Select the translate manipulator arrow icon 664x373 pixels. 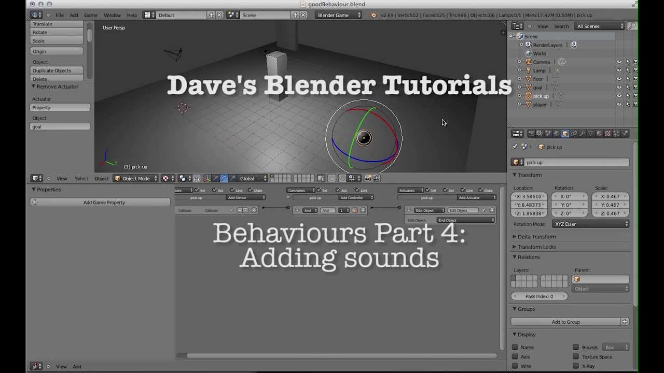215,178
